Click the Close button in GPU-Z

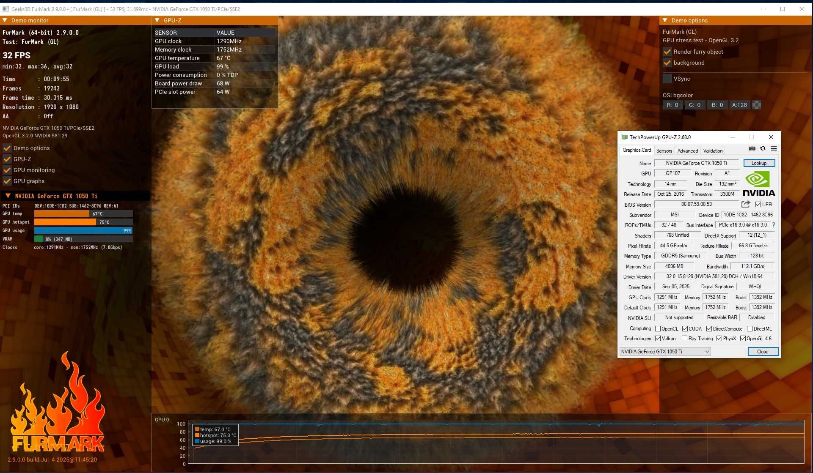click(x=763, y=352)
